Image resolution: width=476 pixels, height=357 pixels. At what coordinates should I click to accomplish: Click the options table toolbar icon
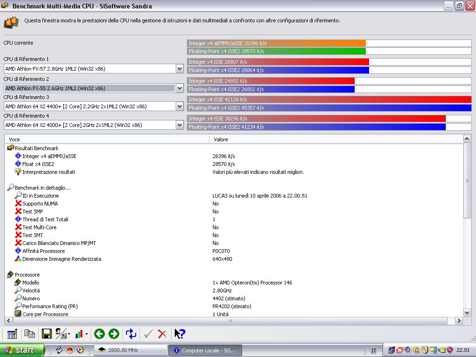point(12,334)
